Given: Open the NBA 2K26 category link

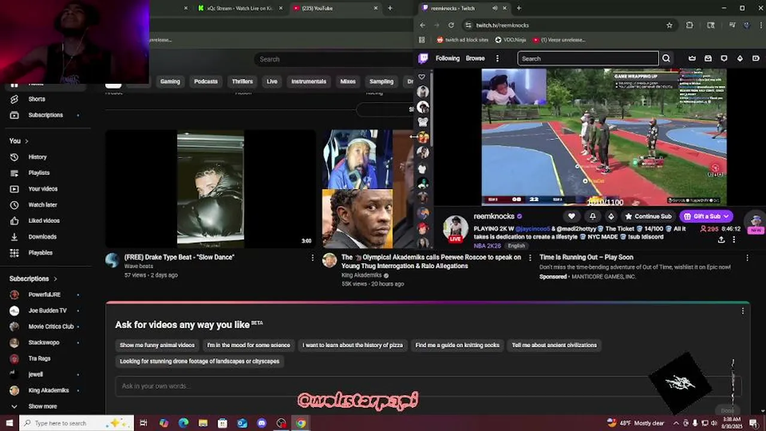Looking at the screenshot, I should pos(487,246).
